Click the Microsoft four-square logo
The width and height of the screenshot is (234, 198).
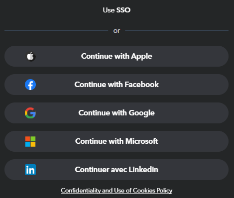tap(30, 141)
